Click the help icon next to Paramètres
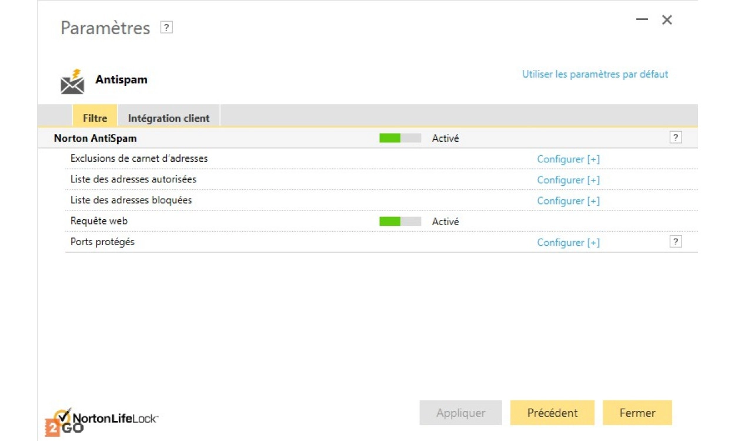This screenshot has height=441, width=735. point(167,28)
